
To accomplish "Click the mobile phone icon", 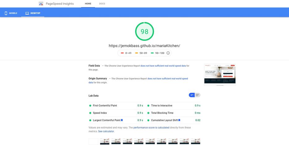I will click(x=6, y=13).
